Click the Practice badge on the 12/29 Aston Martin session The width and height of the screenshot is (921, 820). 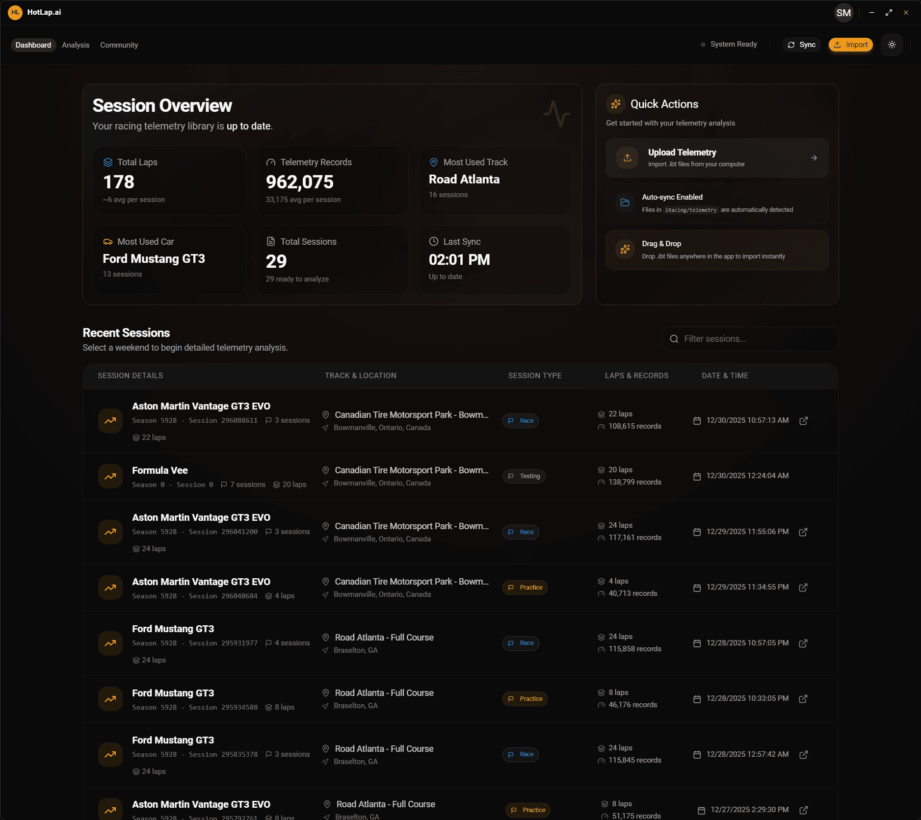tap(525, 587)
